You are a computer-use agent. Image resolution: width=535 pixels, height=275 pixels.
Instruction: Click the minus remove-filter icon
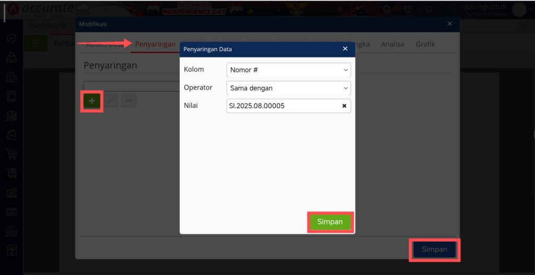click(x=129, y=101)
